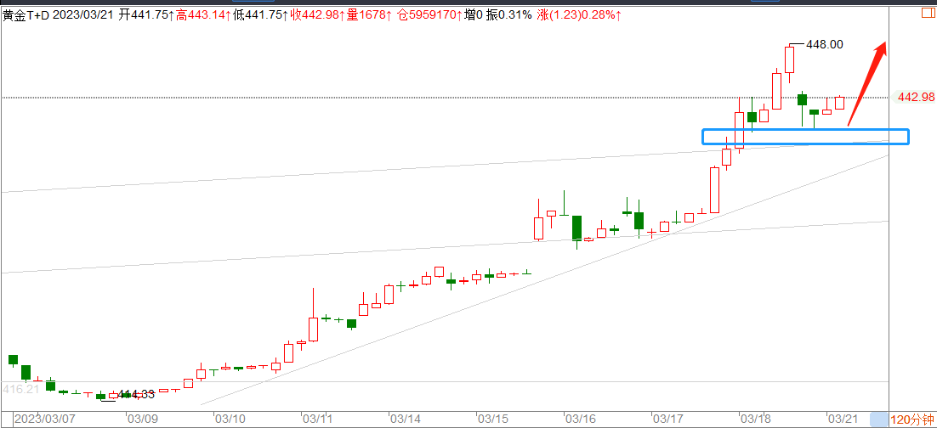This screenshot has height=428, width=937.
Task: Click the 414.33 low price label
Action: coord(136,394)
